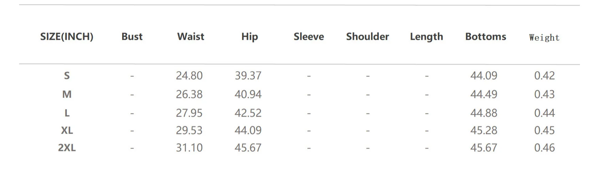This screenshot has height=169, width=600.
Task: Click the XL size row label
Action: [x=67, y=130]
